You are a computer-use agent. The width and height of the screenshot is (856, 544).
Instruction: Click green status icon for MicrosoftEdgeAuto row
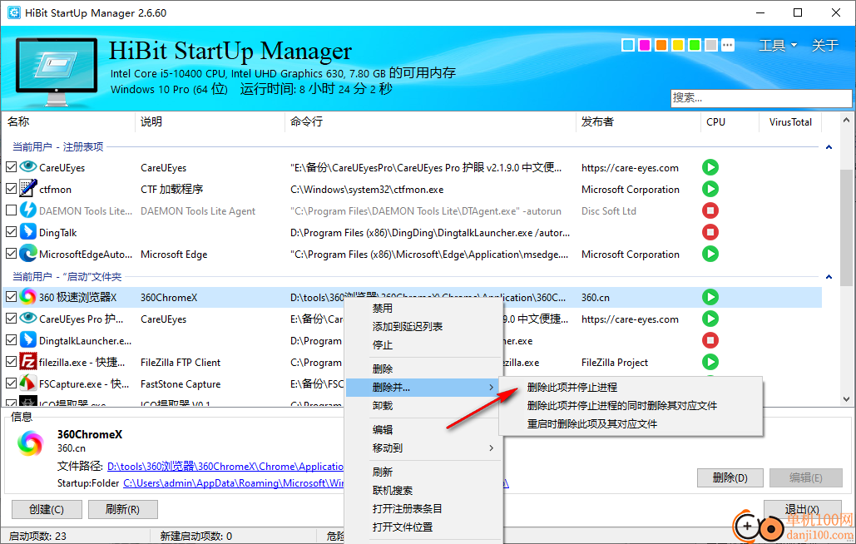(710, 254)
